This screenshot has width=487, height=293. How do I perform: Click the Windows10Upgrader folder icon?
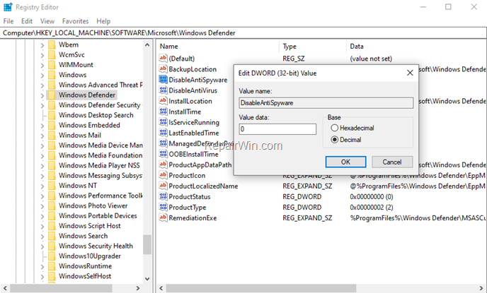tap(52, 256)
